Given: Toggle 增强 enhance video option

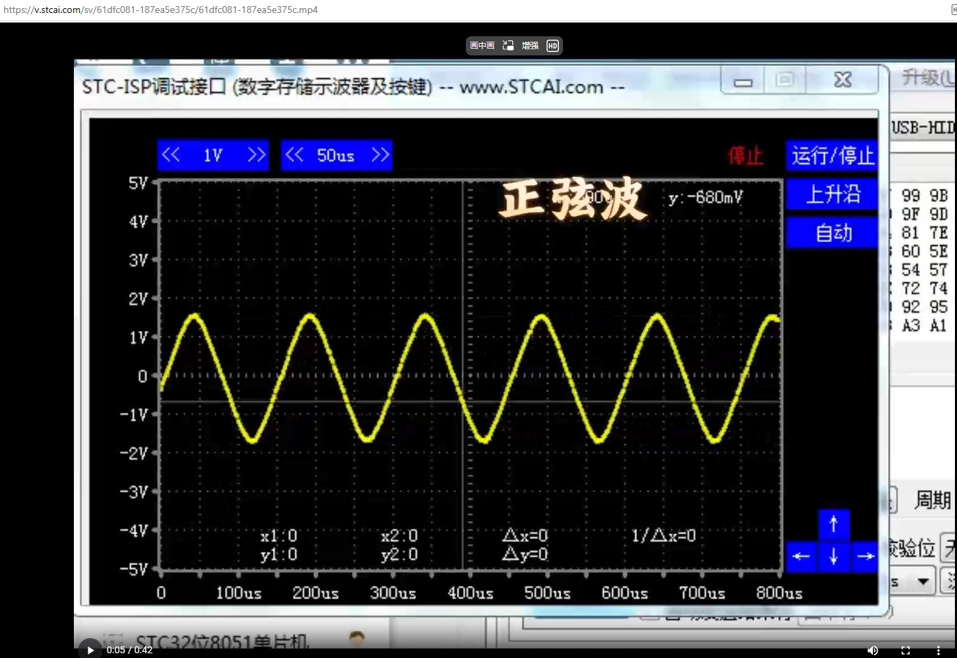Looking at the screenshot, I should click(530, 46).
